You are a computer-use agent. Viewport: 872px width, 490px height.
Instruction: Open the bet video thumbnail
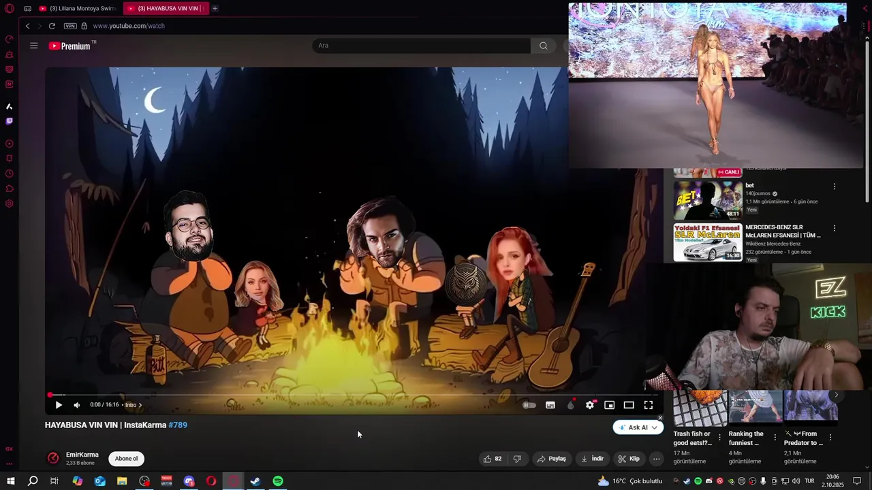[x=708, y=199]
